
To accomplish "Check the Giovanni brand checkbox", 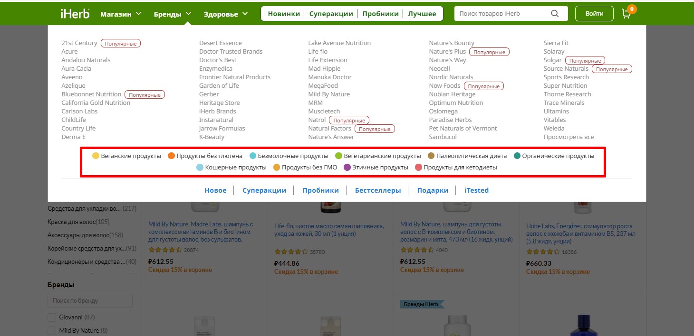I will (x=51, y=317).
